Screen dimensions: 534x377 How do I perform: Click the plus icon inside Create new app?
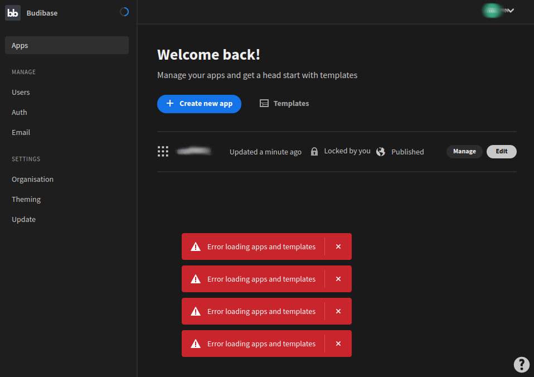[169, 103]
